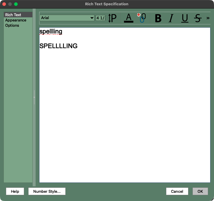This screenshot has width=214, height=201.
Task: Open Number Style settings
Action: [47, 191]
